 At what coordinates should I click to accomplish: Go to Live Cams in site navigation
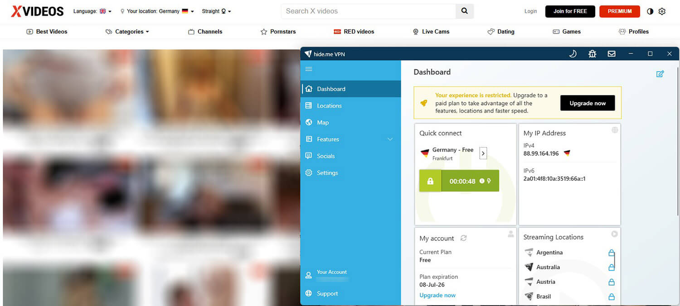[431, 32]
